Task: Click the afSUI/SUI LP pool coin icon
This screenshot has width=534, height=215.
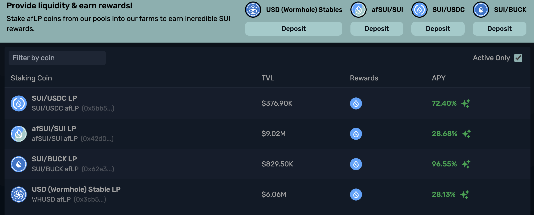Action: pyautogui.click(x=19, y=134)
